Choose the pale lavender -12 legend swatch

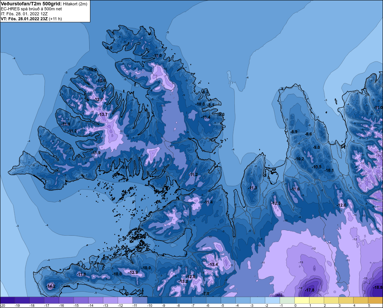(125, 300)
